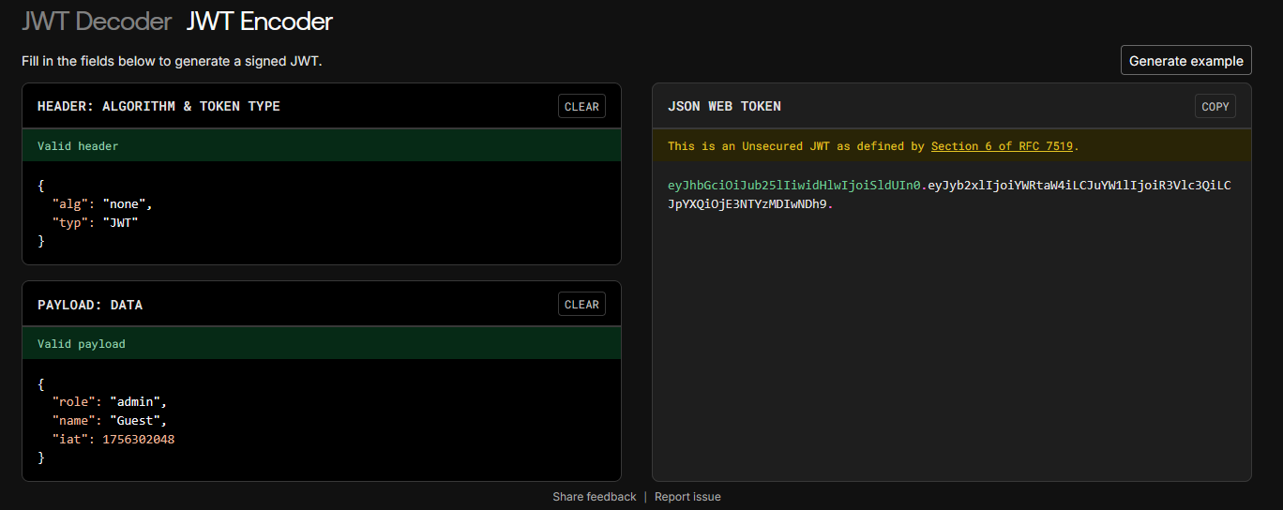Click the Valid payload status banner
The width and height of the screenshot is (1283, 510).
pyautogui.click(x=322, y=343)
